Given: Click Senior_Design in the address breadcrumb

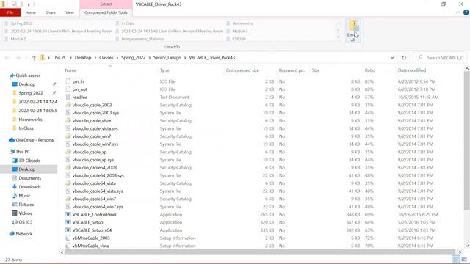Looking at the screenshot, I should point(167,58).
